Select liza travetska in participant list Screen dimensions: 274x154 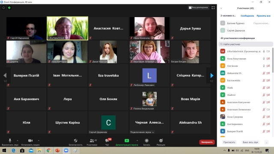coord(245,80)
